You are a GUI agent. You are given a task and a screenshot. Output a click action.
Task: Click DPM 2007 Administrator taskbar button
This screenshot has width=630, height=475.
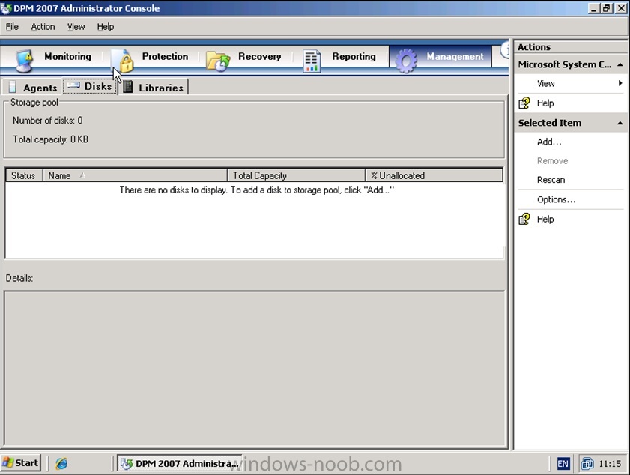(x=179, y=463)
